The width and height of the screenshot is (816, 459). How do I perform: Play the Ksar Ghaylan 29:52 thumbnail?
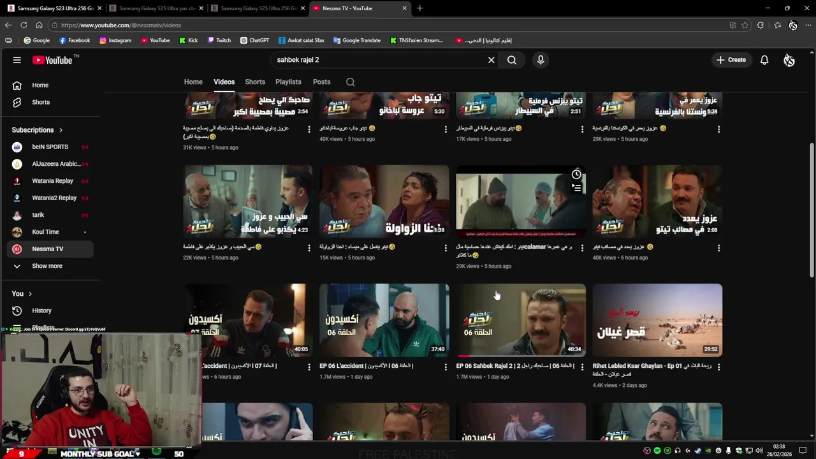657,320
